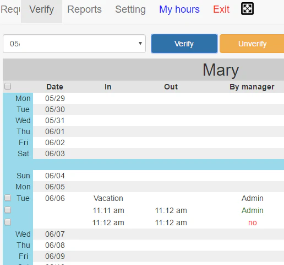Click the Thu label for 06/08
The image size is (284, 265).
23,245
